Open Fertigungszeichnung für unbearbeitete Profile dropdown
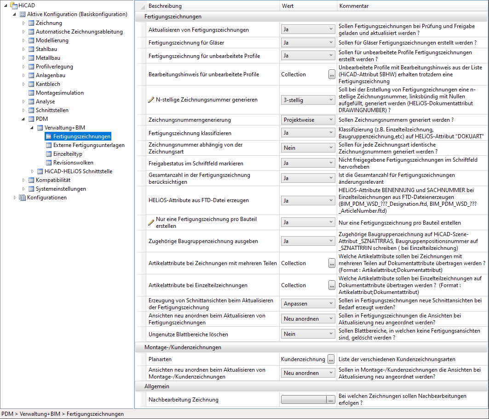The width and height of the screenshot is (489, 419). click(308, 56)
